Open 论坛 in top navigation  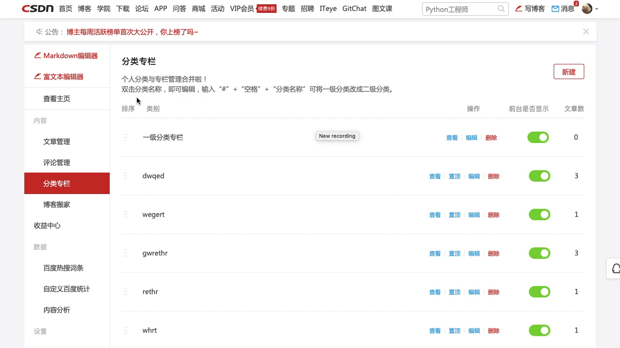click(x=142, y=9)
